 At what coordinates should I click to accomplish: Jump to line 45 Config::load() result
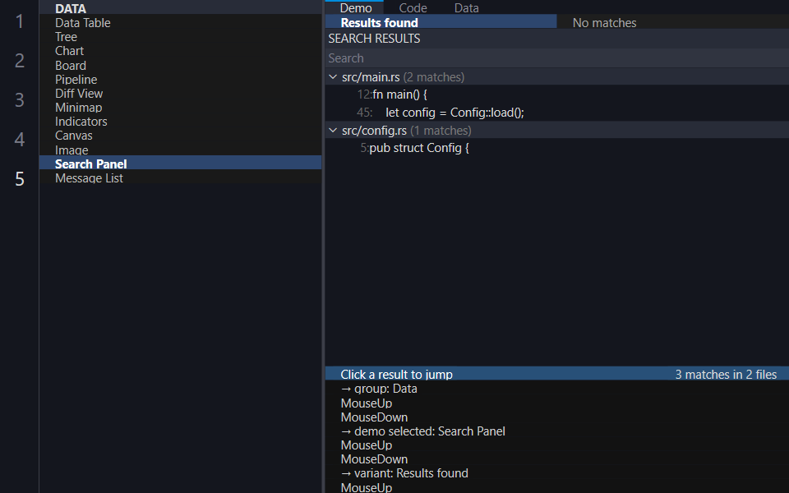point(557,113)
